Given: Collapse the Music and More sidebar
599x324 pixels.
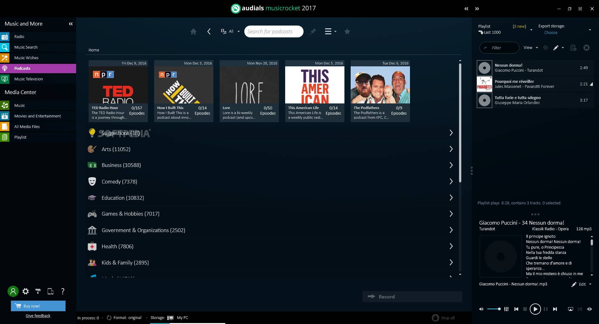Looking at the screenshot, I should [71, 24].
